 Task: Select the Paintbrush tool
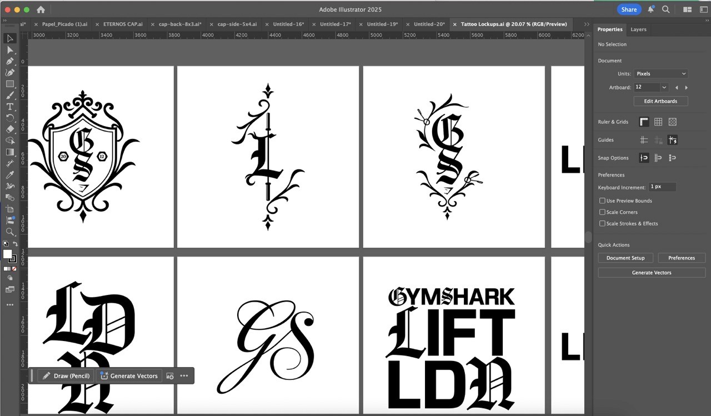click(x=10, y=96)
